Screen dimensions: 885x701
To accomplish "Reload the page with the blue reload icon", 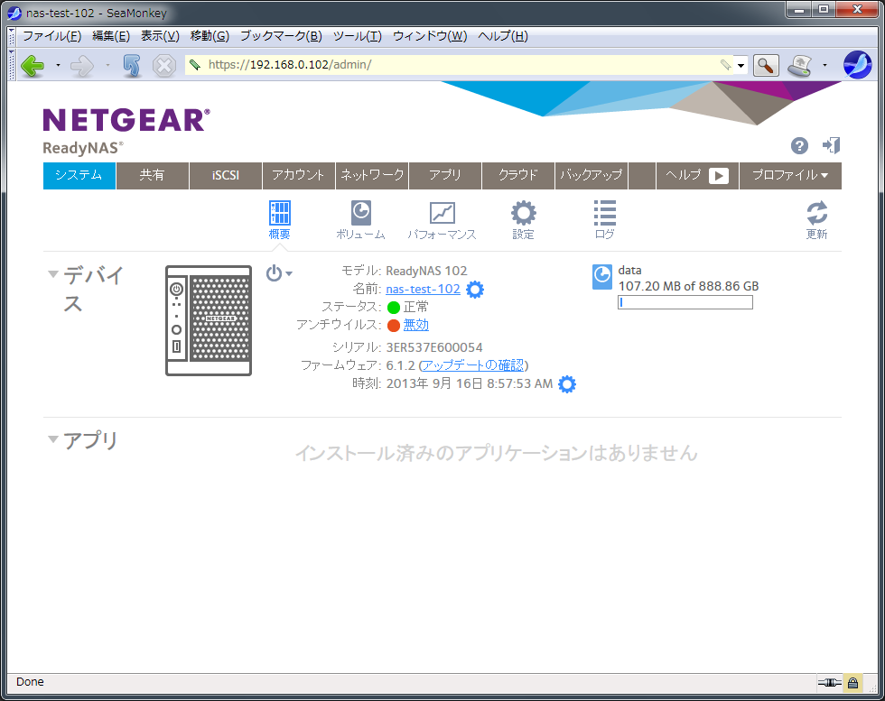I will click(132, 66).
